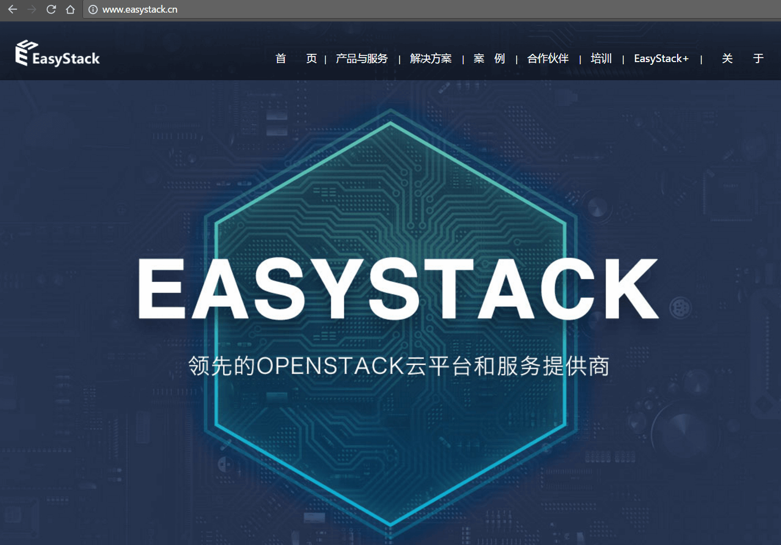
Task: Click the browser home icon
Action: point(70,9)
